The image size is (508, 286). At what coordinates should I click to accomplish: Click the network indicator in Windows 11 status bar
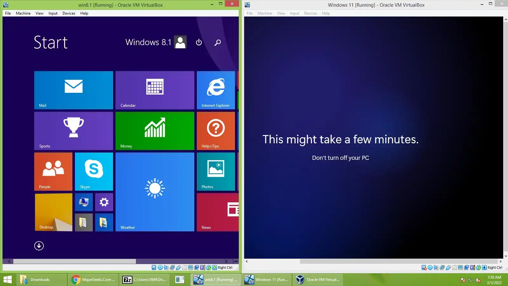(442, 268)
